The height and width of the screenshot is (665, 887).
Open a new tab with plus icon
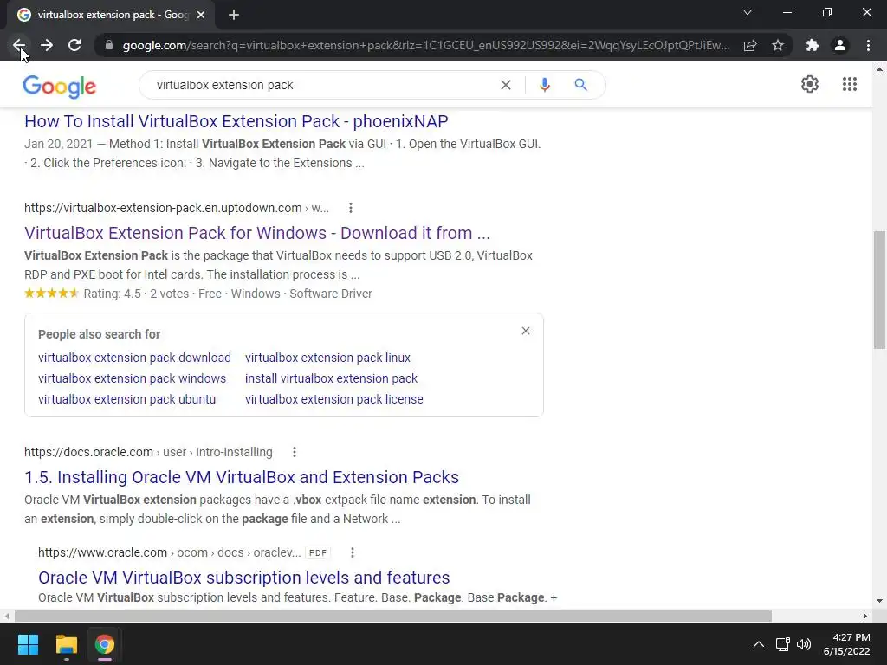coord(234,15)
